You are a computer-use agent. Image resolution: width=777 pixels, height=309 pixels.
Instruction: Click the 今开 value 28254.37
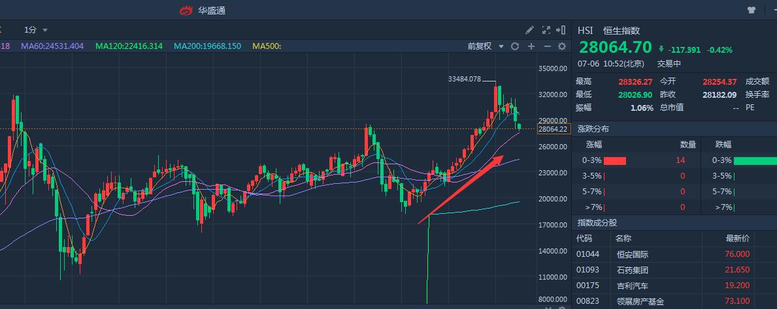(x=719, y=81)
